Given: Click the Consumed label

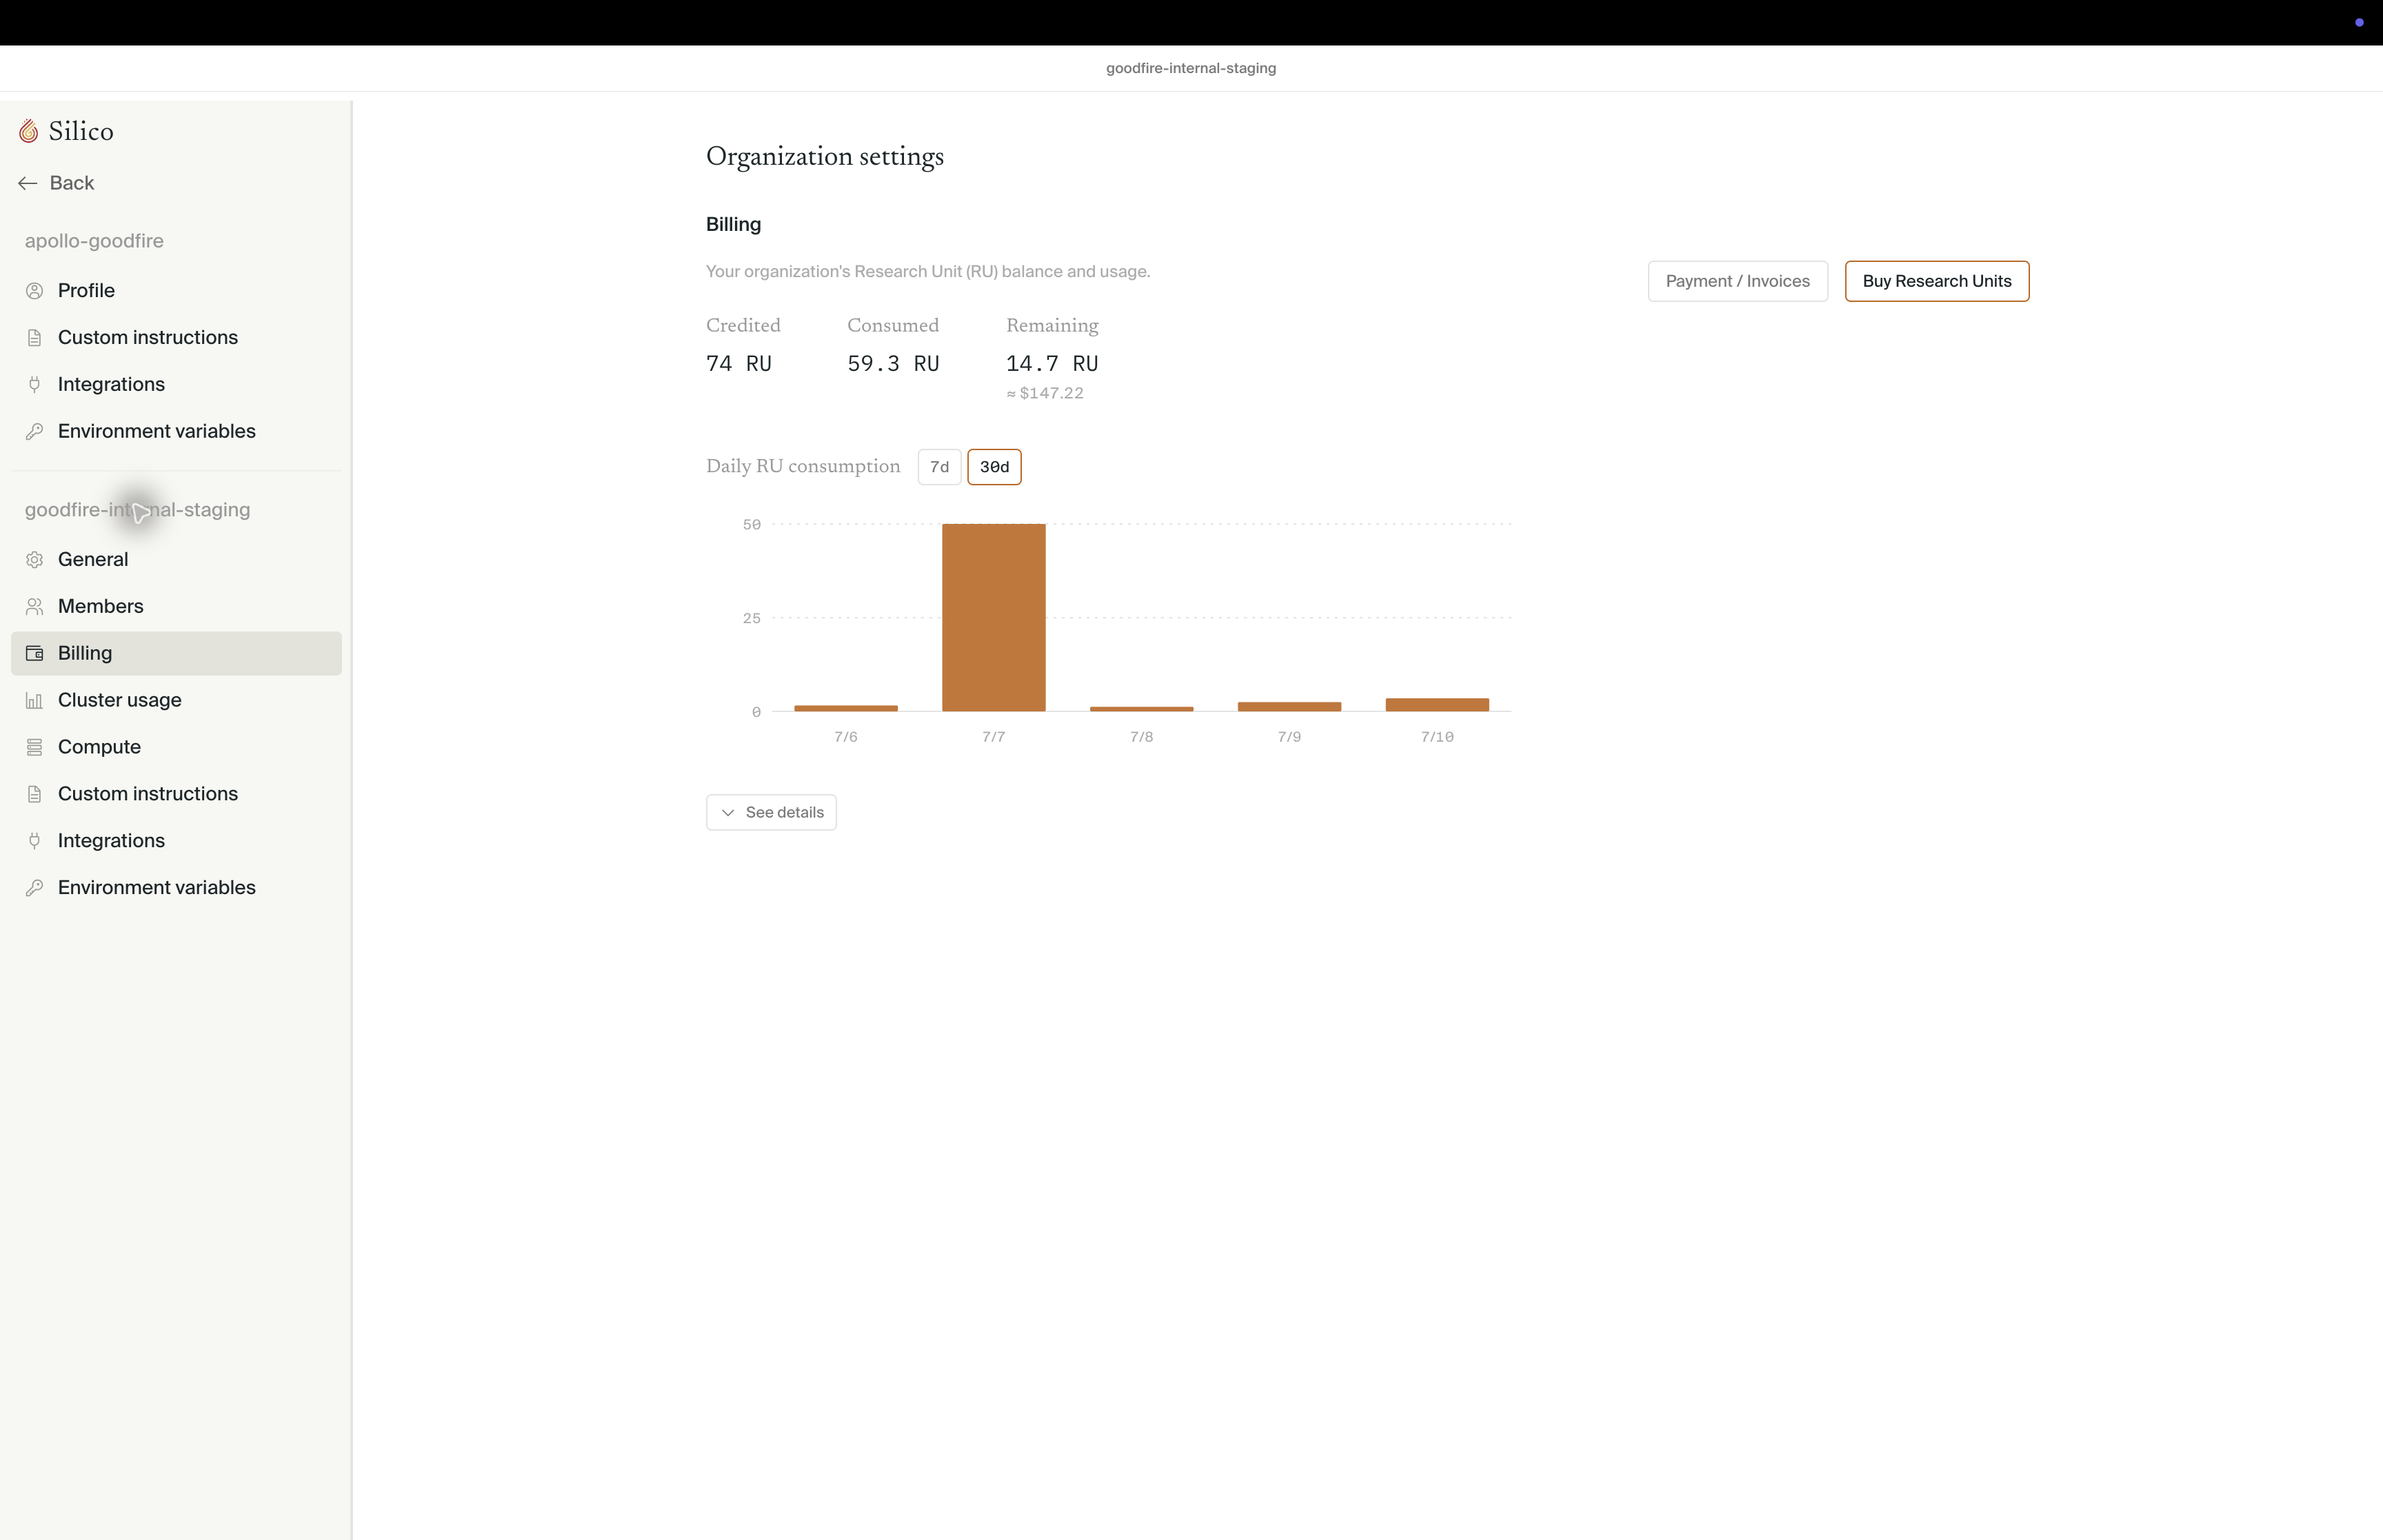Looking at the screenshot, I should click(893, 326).
